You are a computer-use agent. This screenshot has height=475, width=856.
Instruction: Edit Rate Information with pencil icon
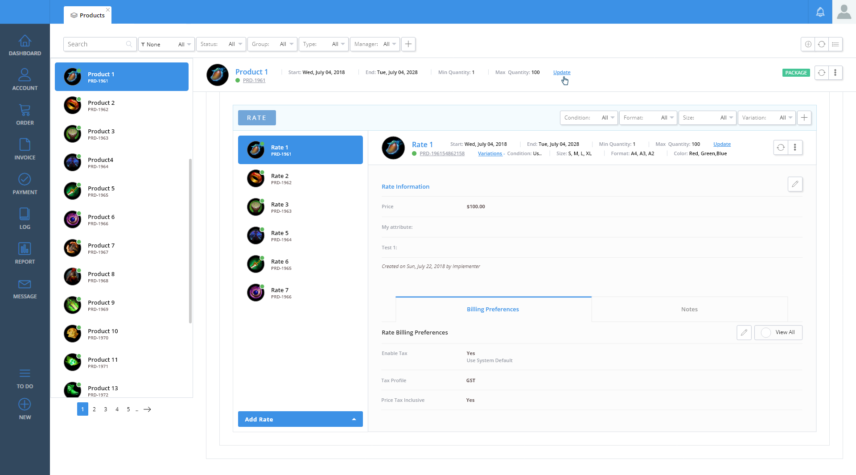795,184
